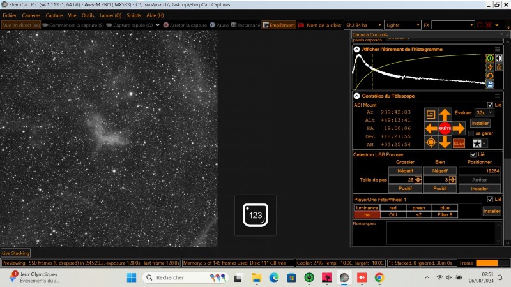Open the Lights frame type dropdown

(x=402, y=25)
